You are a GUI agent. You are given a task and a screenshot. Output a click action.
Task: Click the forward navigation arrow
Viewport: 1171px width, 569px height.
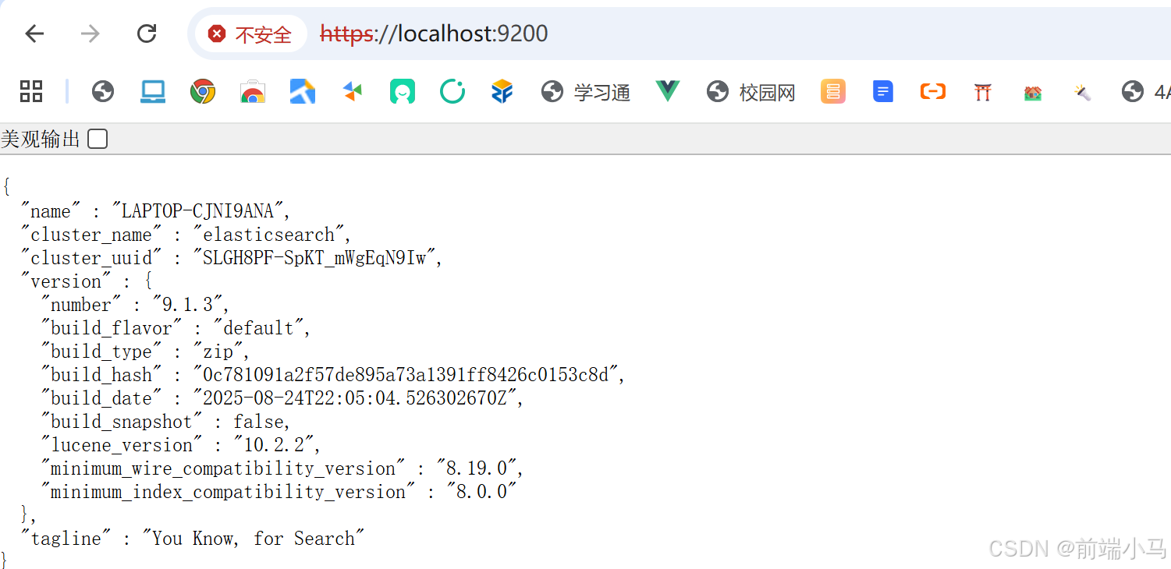coord(90,34)
